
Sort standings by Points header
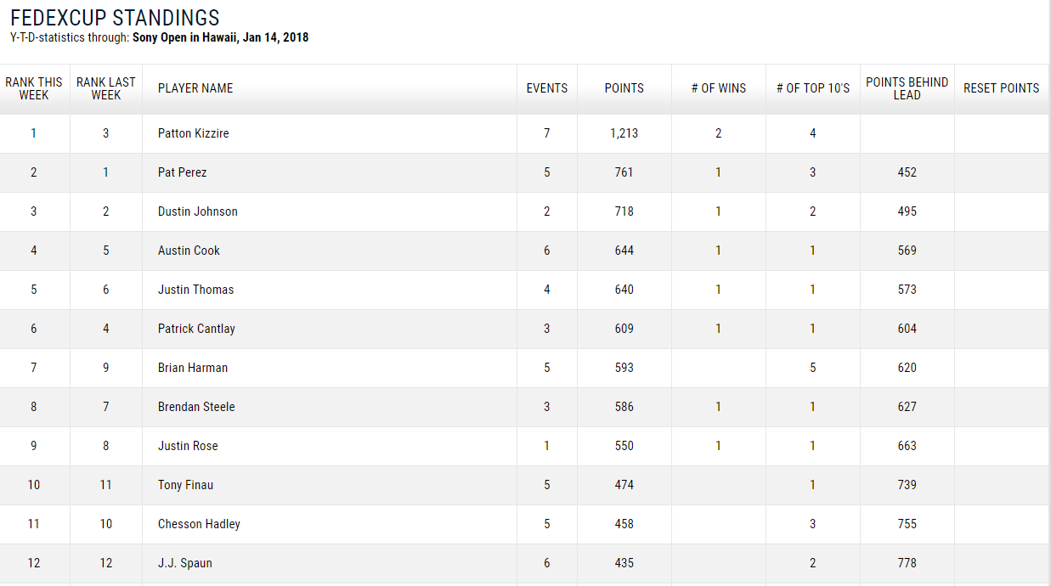click(624, 88)
